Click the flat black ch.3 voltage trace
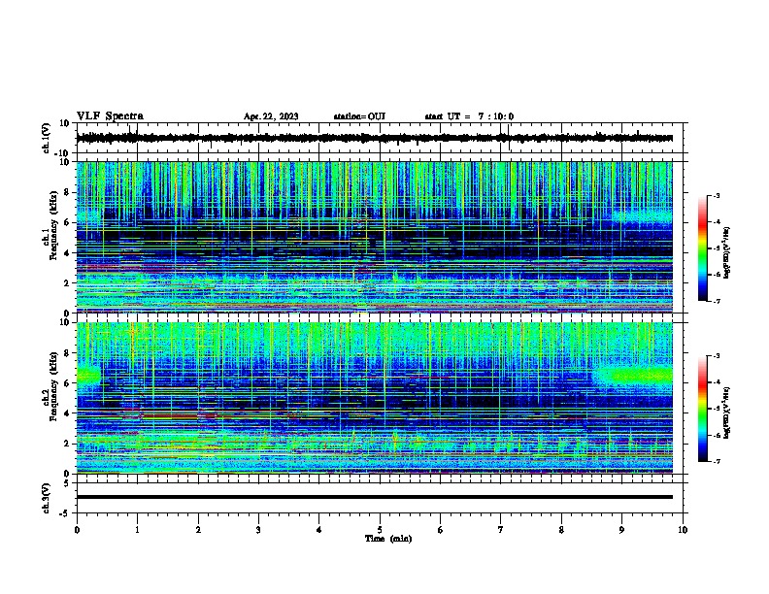This screenshot has width=769, height=594. pyautogui.click(x=375, y=497)
